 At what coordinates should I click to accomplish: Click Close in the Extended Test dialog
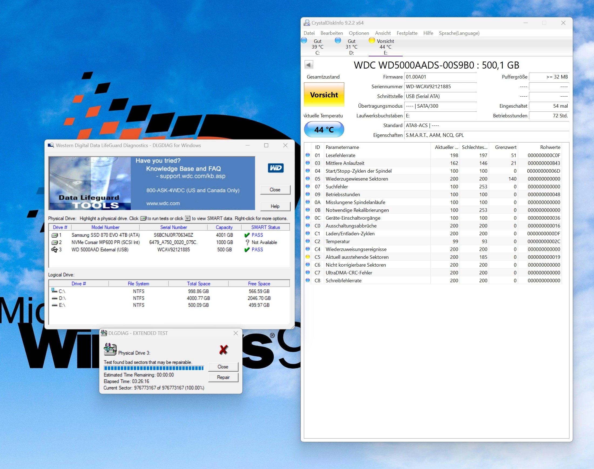(x=223, y=367)
